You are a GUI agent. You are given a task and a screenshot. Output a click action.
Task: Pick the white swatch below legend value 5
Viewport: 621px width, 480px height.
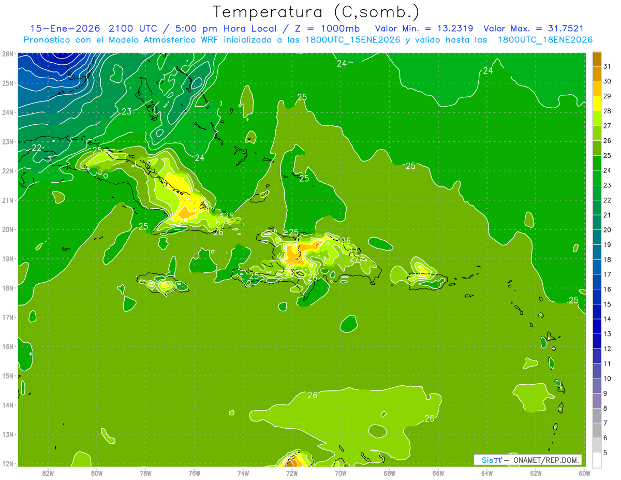[x=597, y=460]
